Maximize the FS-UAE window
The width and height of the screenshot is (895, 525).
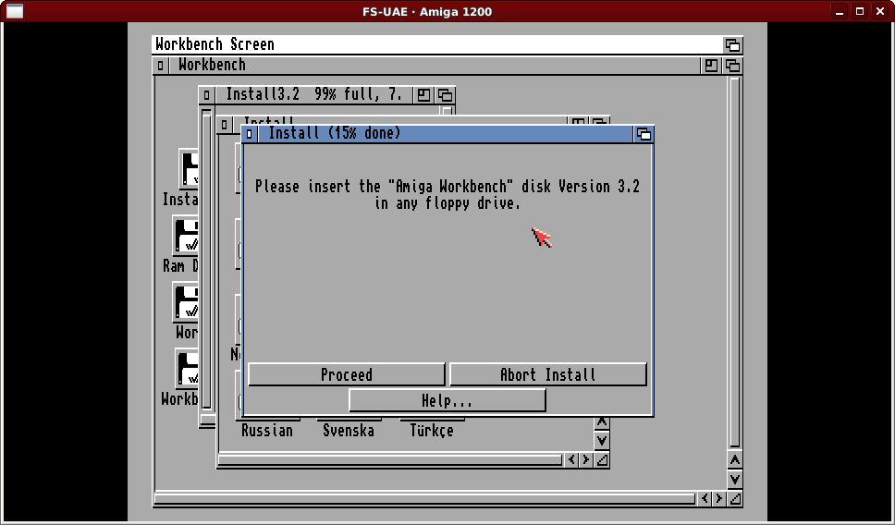coord(860,11)
